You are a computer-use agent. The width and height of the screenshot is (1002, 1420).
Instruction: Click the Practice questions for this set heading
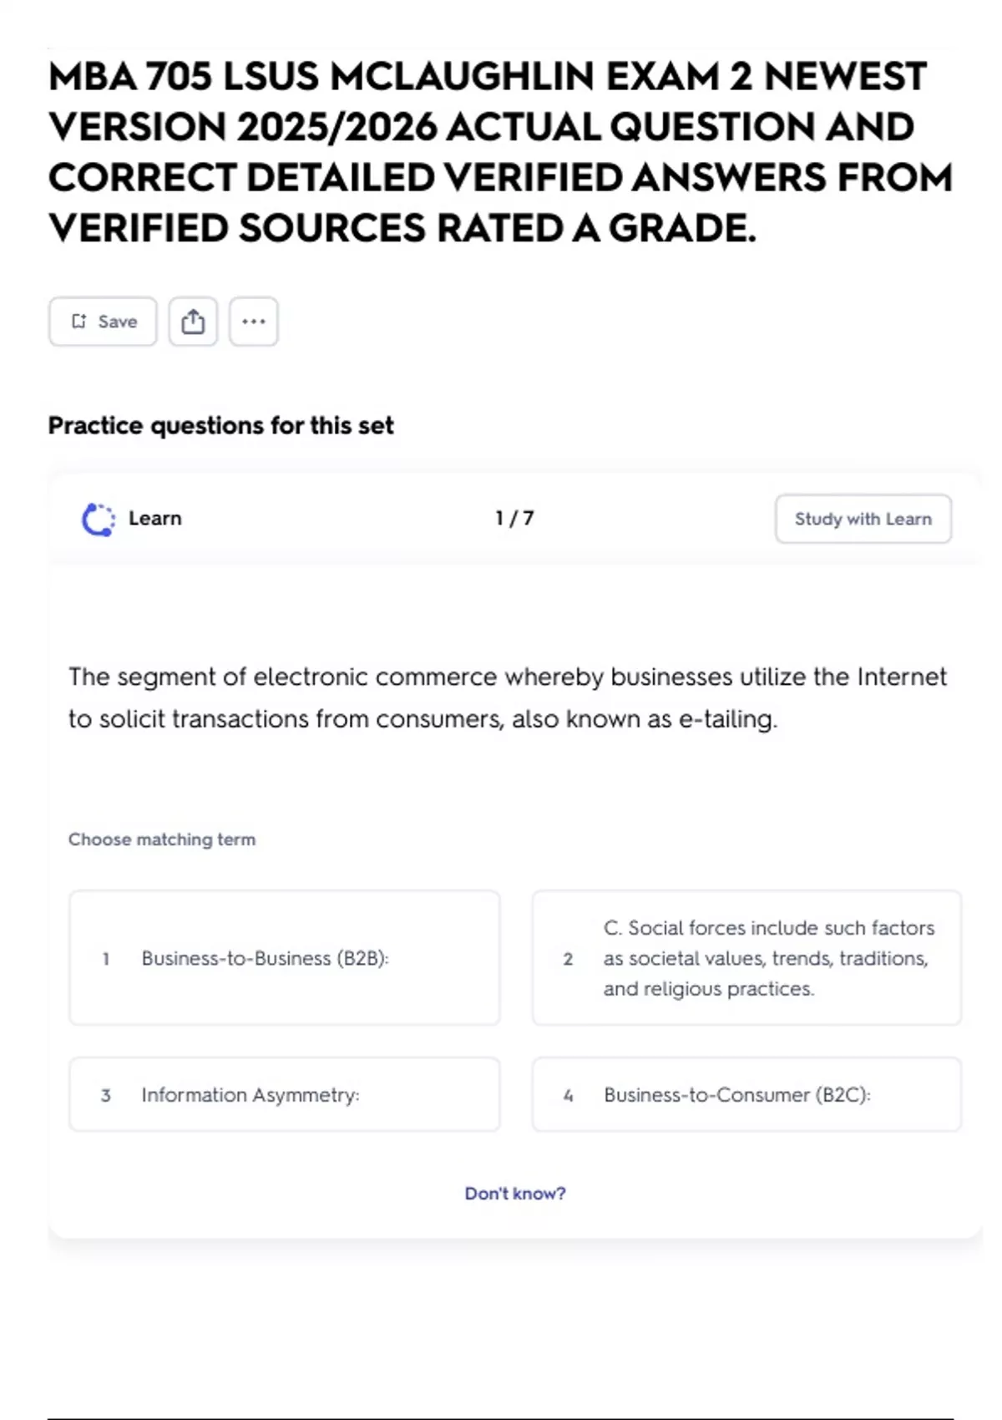click(x=220, y=425)
